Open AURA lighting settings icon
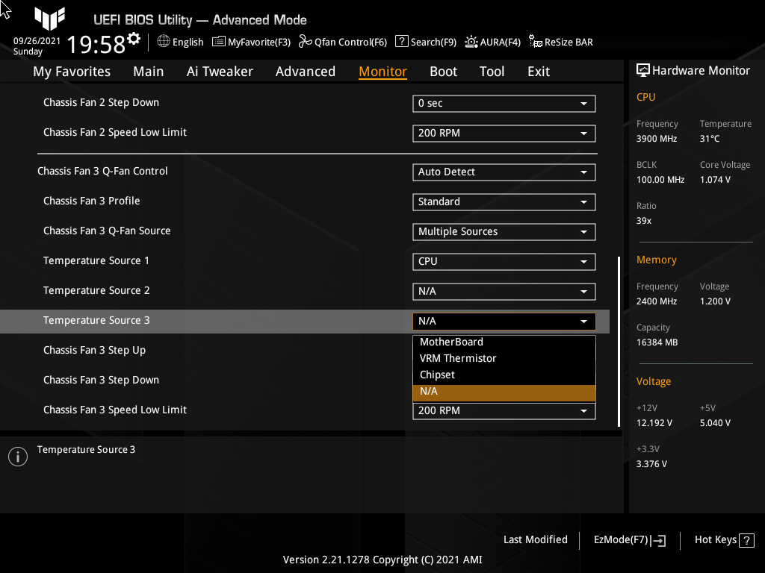Viewport: 765px width, 573px height. click(x=470, y=42)
